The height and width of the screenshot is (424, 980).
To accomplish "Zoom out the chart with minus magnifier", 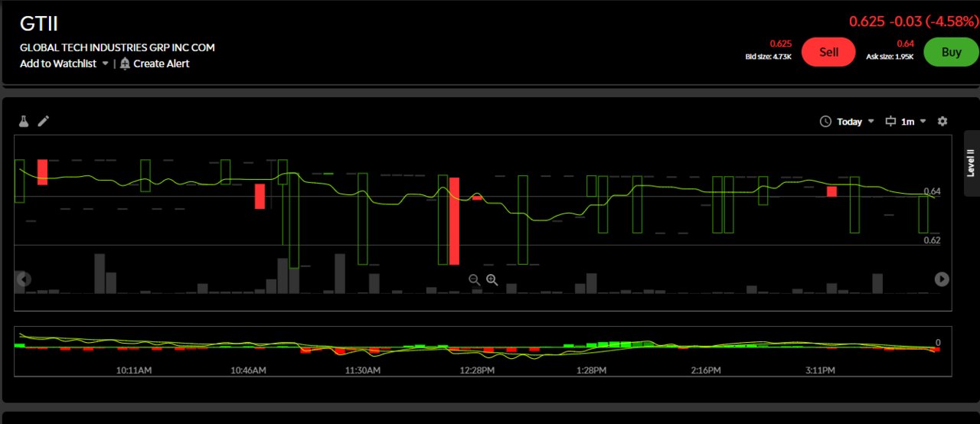I will [x=474, y=280].
